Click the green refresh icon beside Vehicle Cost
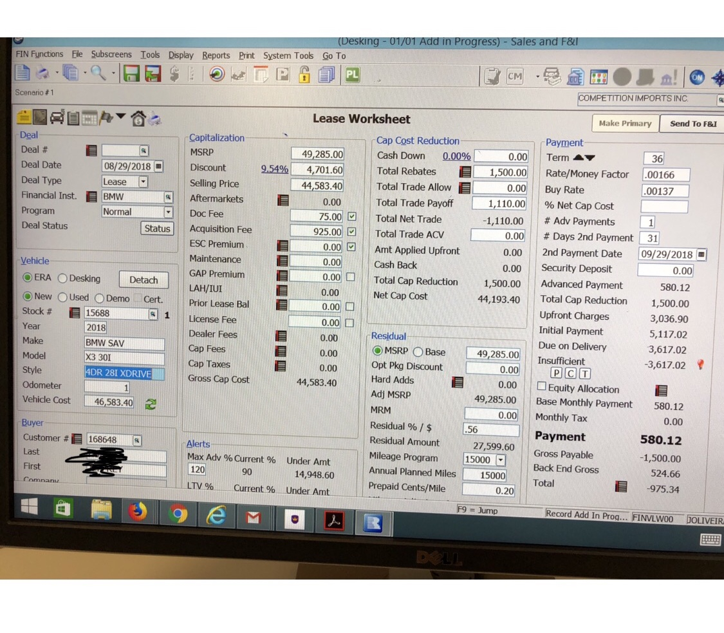This screenshot has height=633, width=724. coord(151,404)
